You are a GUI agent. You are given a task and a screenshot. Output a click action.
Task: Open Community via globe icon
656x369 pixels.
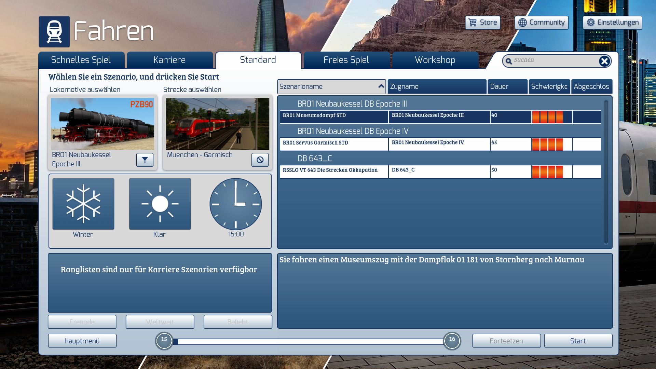(x=522, y=23)
